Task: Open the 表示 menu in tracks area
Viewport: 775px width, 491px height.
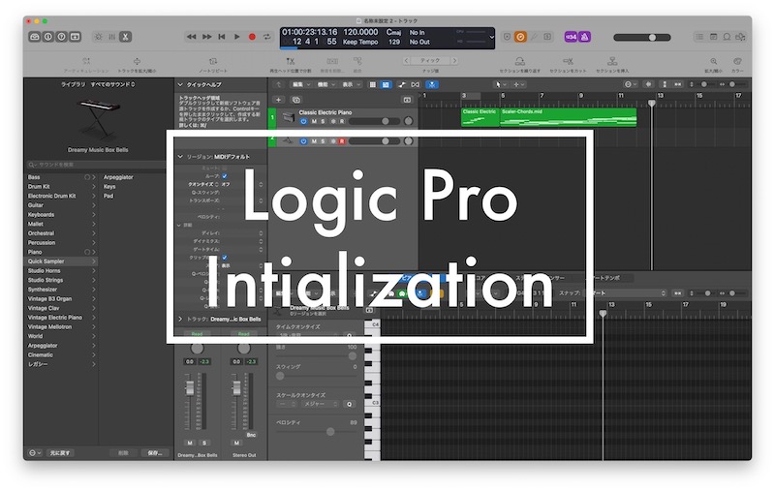Action: (x=351, y=84)
